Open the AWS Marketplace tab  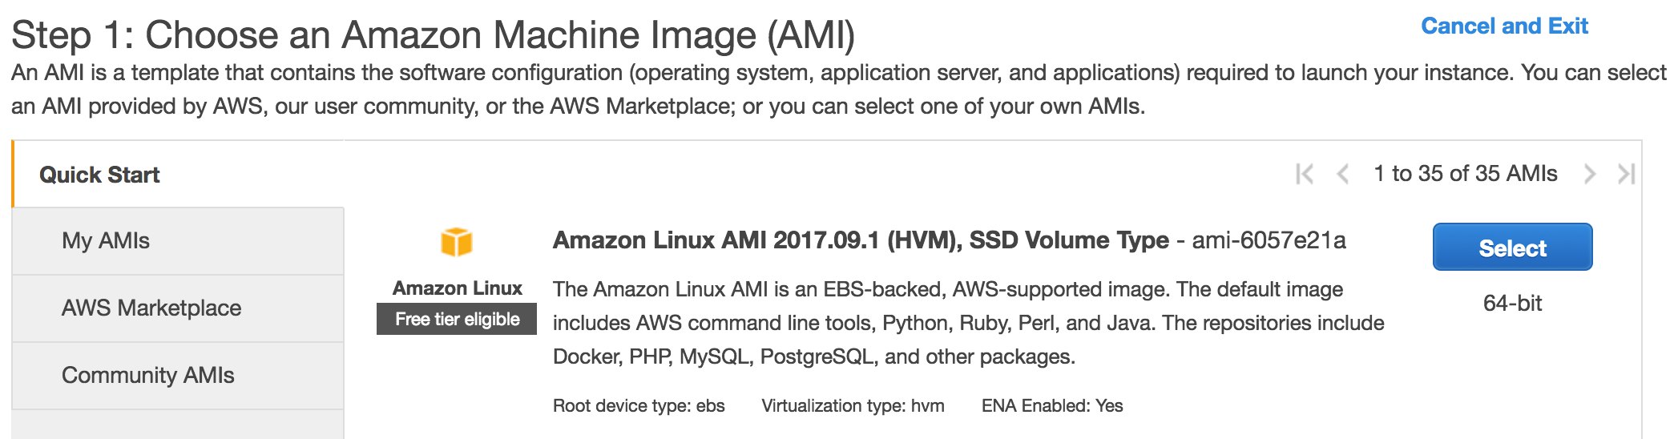click(179, 308)
